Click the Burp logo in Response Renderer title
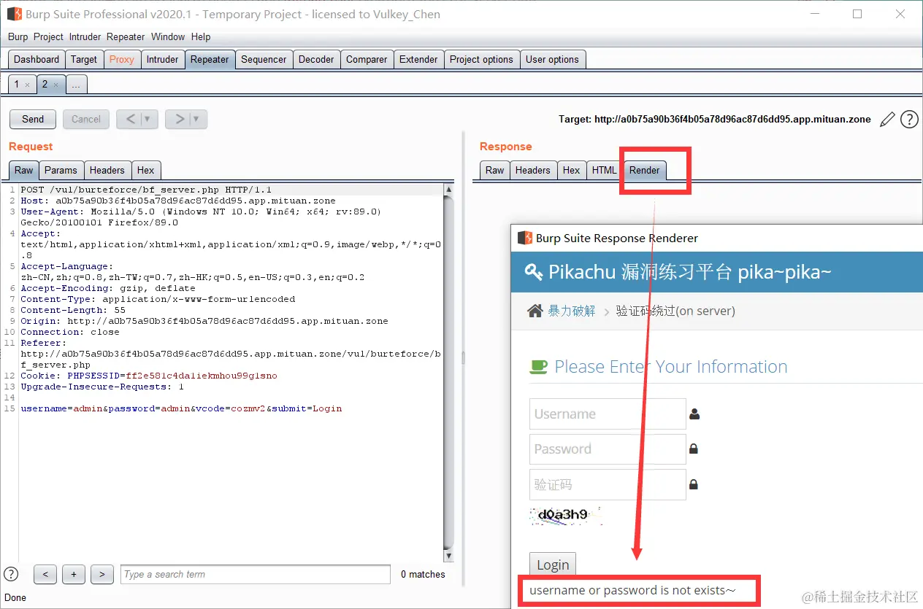This screenshot has height=609, width=923. point(524,238)
